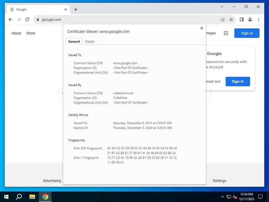The image size is (269, 202).
Task: Open the Chrome profile avatar
Action: pyautogui.click(x=250, y=19)
